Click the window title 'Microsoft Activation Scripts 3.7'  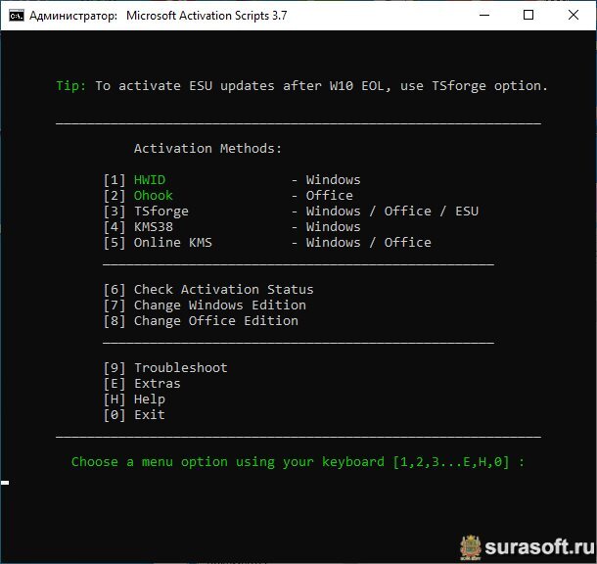207,16
